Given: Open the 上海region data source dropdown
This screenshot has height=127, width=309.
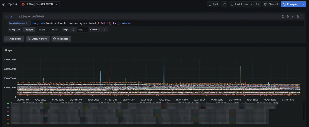Looking at the screenshot, I should pos(40,4).
